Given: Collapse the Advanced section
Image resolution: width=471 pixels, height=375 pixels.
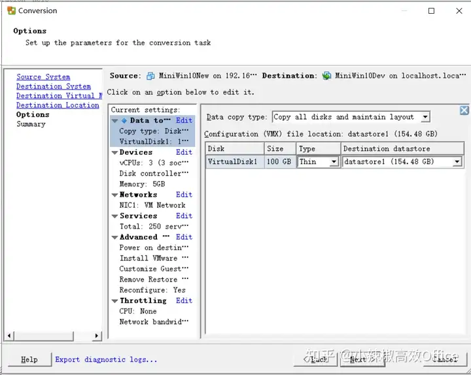Looking at the screenshot, I should pos(114,237).
